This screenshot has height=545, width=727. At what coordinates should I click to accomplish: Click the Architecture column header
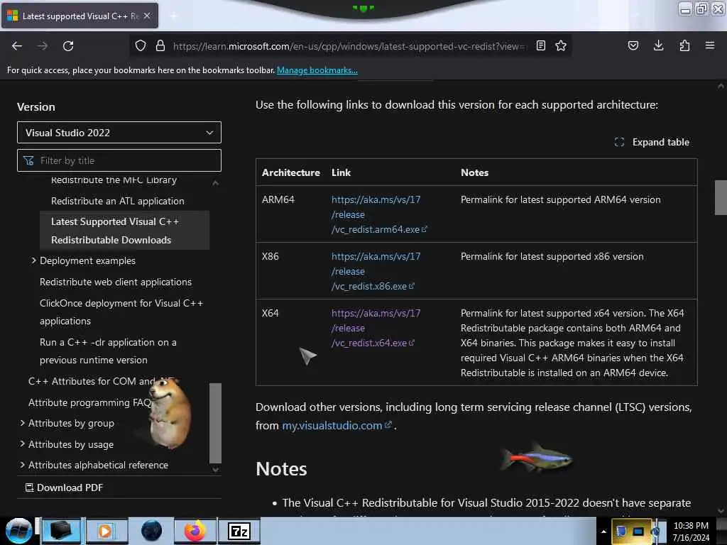click(x=290, y=172)
